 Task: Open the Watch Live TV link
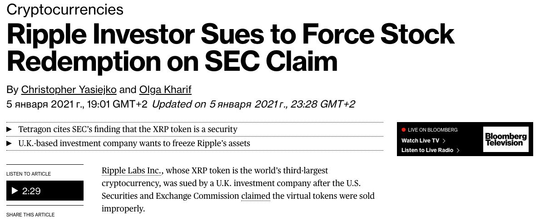point(420,141)
